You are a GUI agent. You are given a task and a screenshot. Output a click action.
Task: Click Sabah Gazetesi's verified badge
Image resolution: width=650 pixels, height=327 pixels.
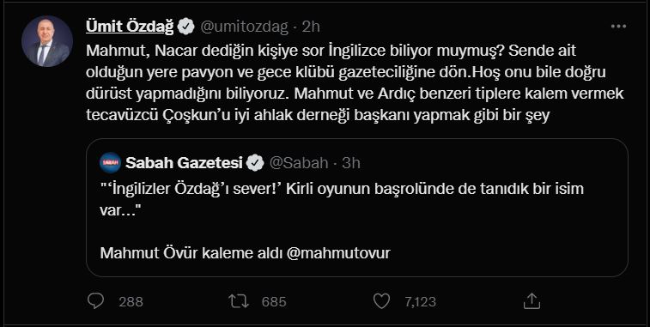tap(255, 163)
